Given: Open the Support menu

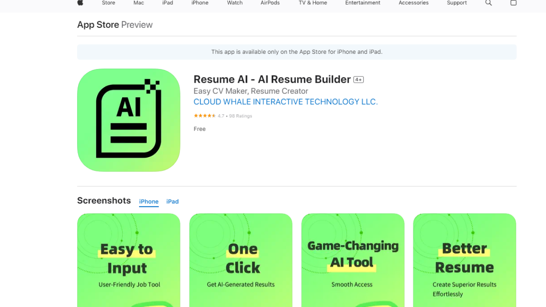Looking at the screenshot, I should (x=457, y=3).
